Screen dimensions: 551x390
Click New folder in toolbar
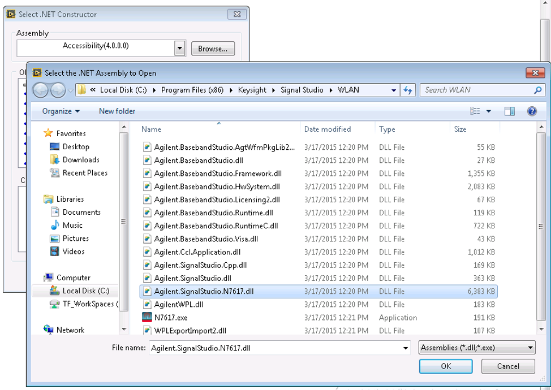tap(117, 111)
